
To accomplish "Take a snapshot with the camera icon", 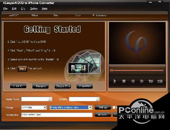I will coord(160,81).
